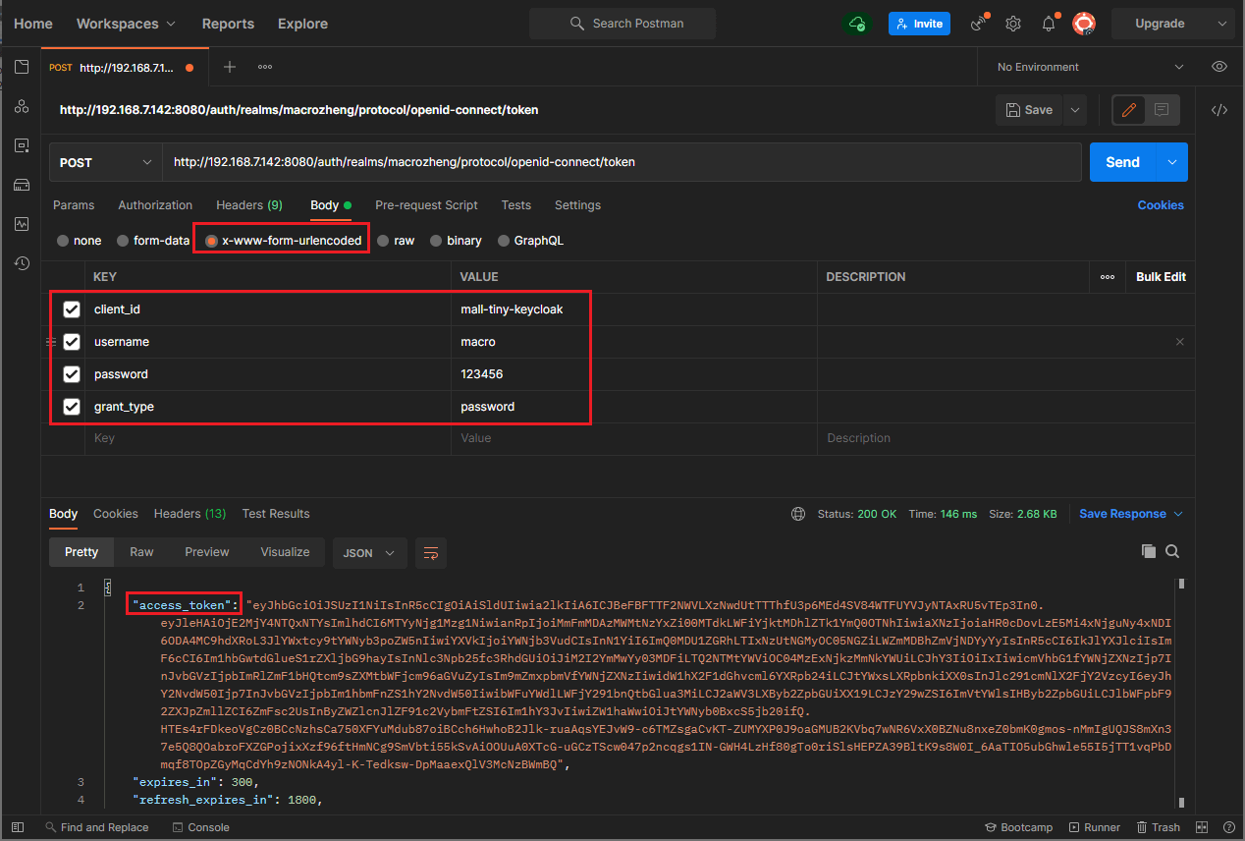Open the user avatar menu
The height and width of the screenshot is (841, 1245).
click(1084, 24)
